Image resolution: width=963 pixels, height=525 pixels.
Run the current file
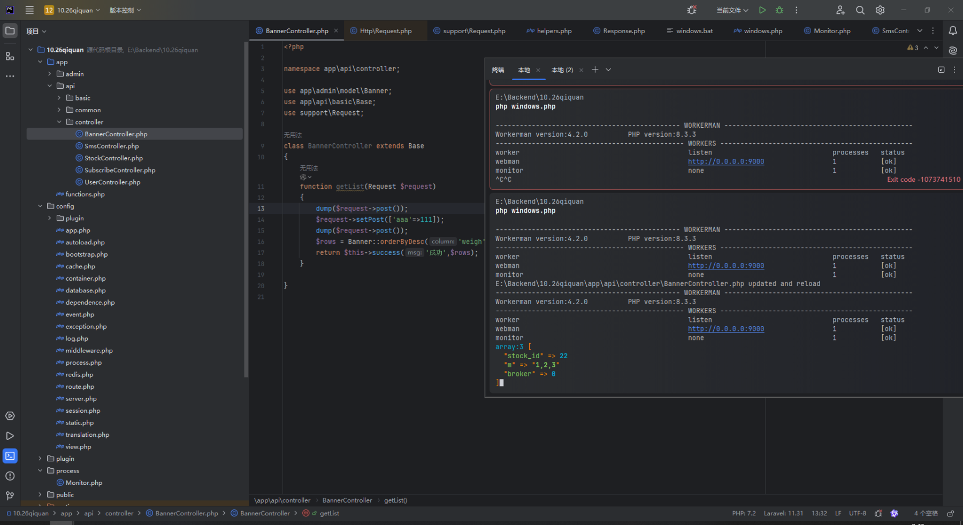pos(762,10)
